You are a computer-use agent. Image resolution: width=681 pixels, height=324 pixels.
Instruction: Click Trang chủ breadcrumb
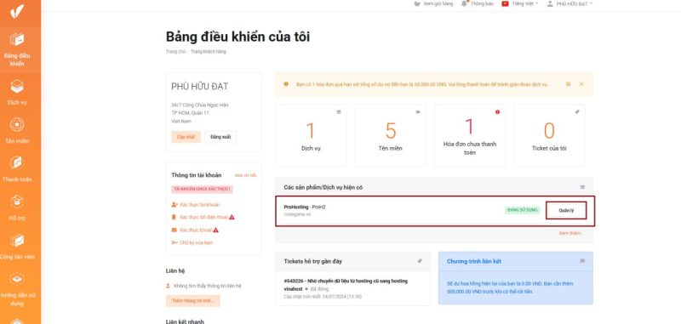click(x=175, y=51)
